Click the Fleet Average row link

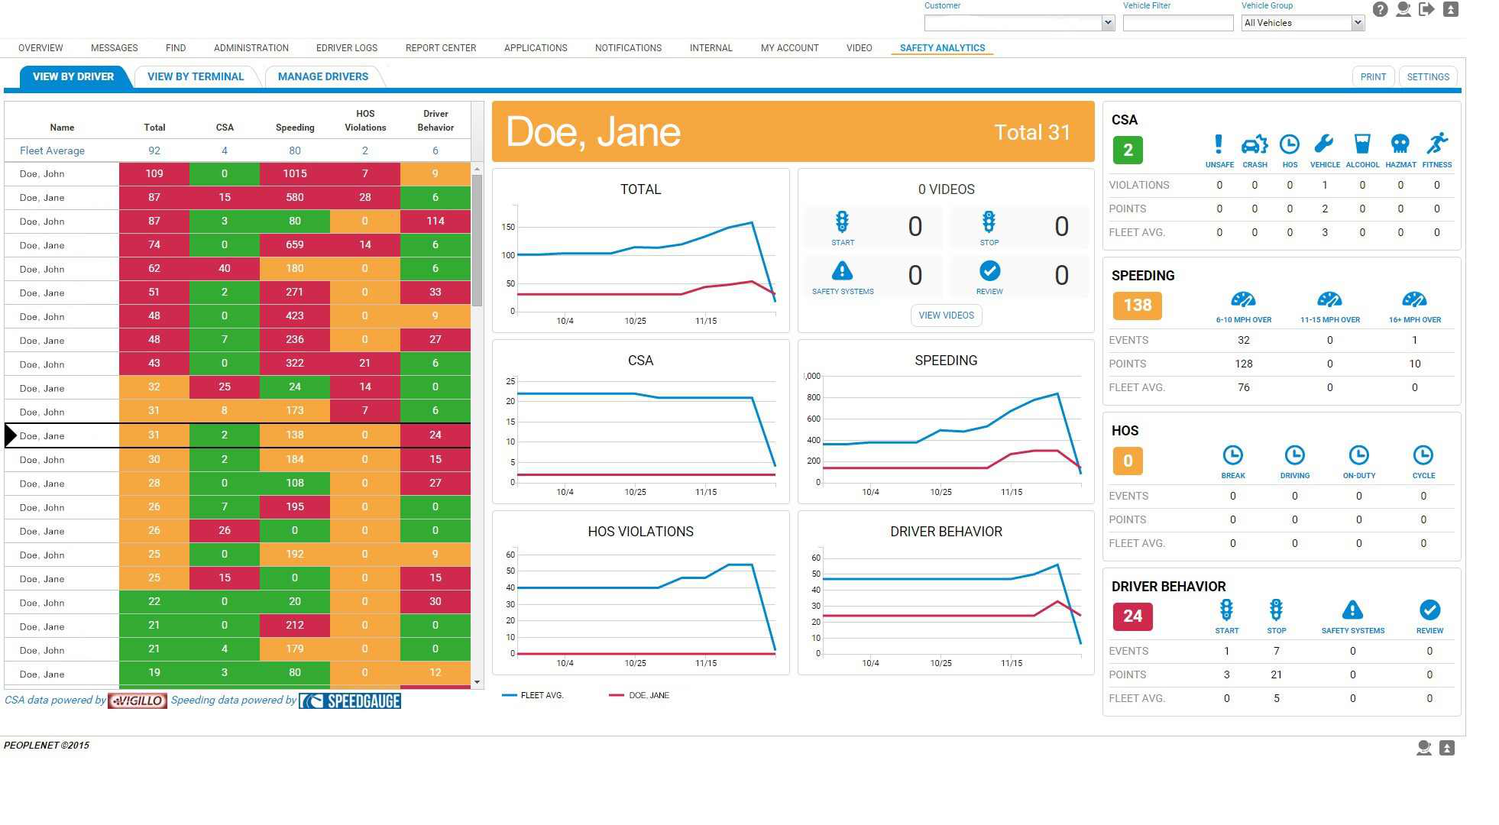click(51, 150)
